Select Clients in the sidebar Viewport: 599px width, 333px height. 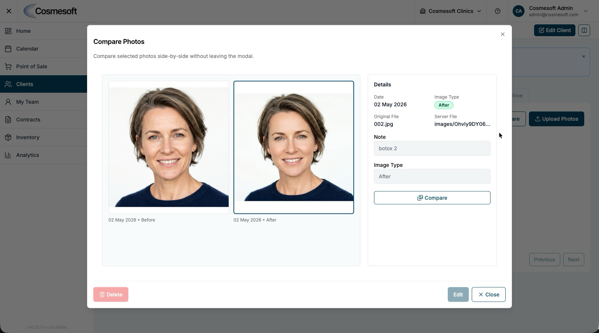coord(44,84)
